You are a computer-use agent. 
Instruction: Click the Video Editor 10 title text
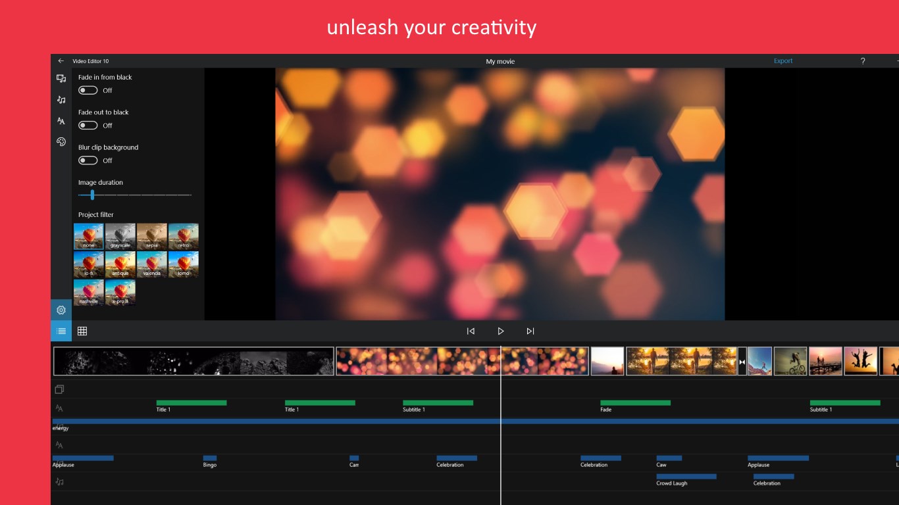[91, 61]
